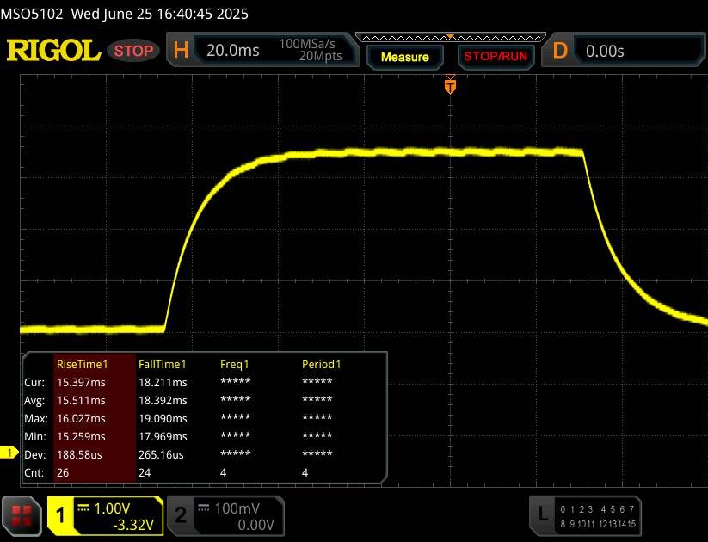Open the Measure menu button
Viewport: 708px width, 542px height.
[x=405, y=57]
